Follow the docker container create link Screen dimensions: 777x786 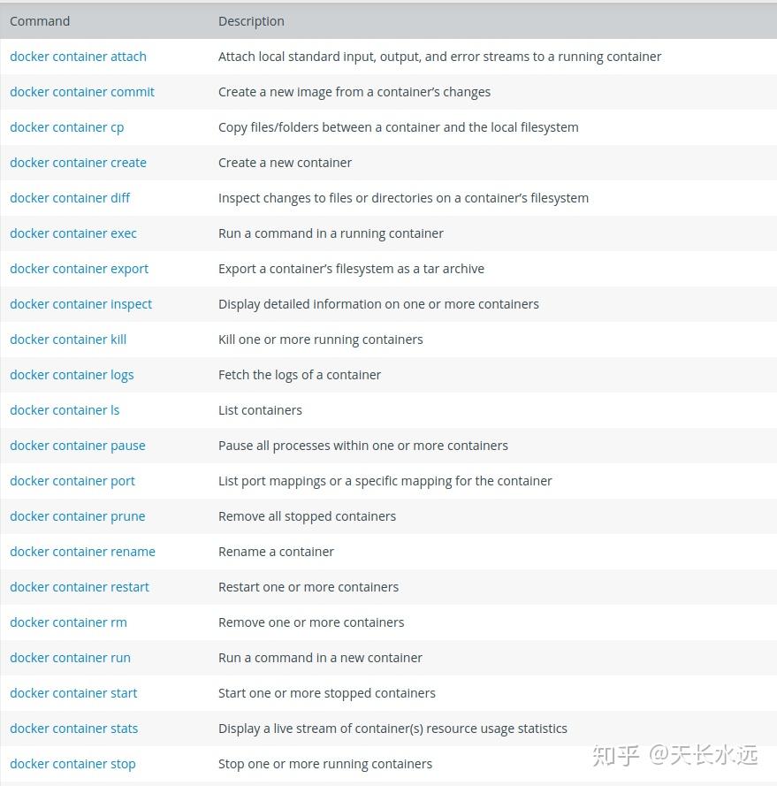78,163
